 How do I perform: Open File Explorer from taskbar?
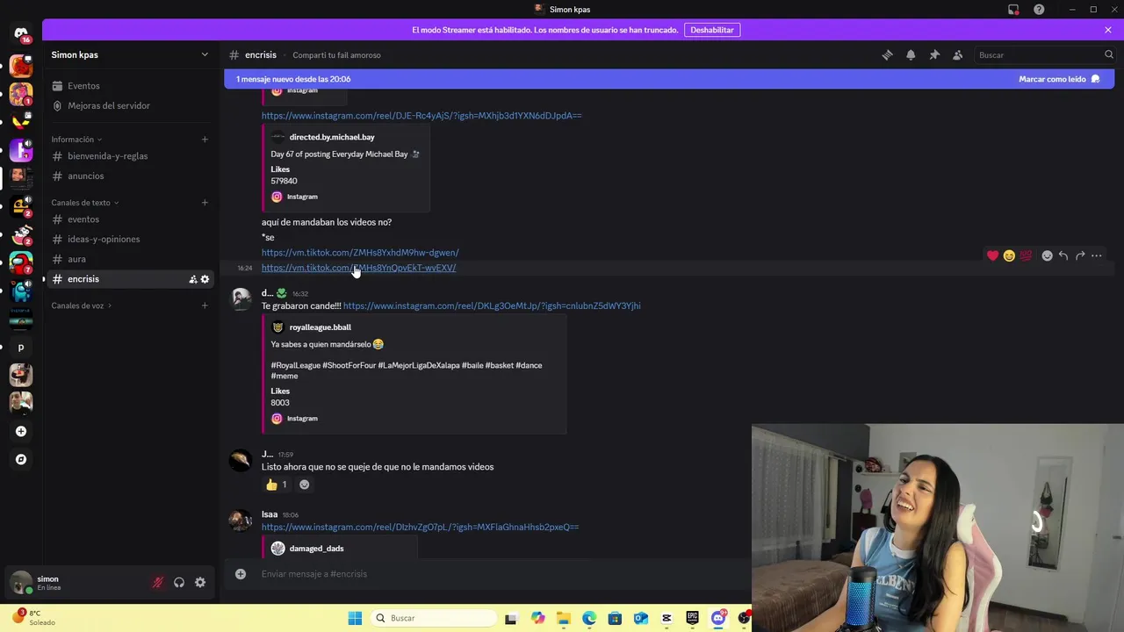pos(564,618)
